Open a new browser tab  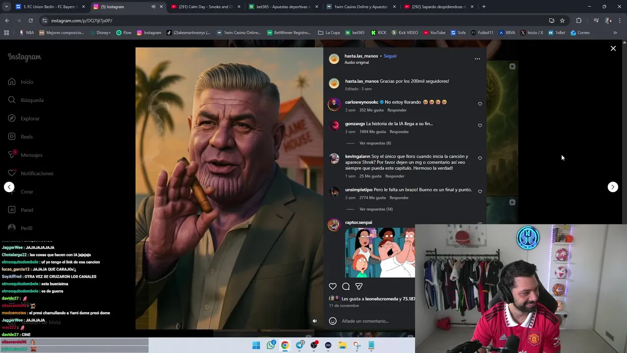[484, 7]
